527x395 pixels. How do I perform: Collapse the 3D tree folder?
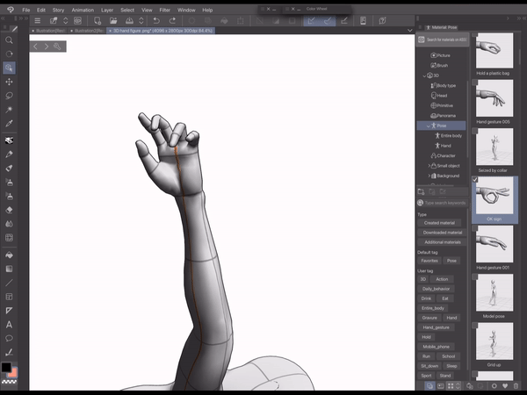click(x=423, y=75)
